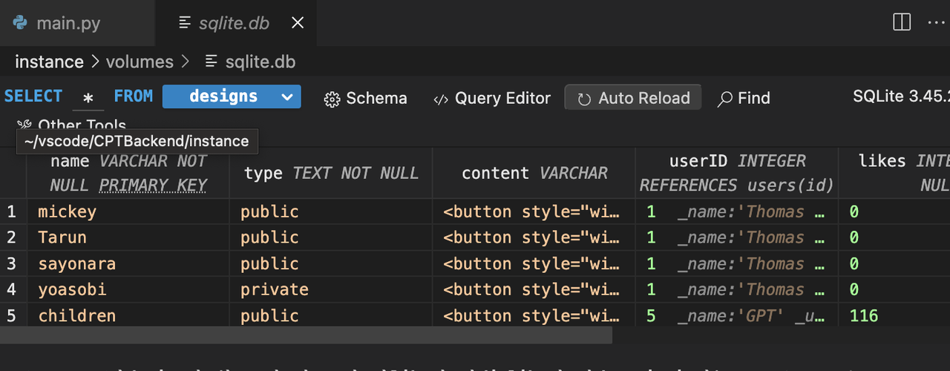Click the sqlite.db breadcrumb item
This screenshot has width=950, height=371.
250,62
